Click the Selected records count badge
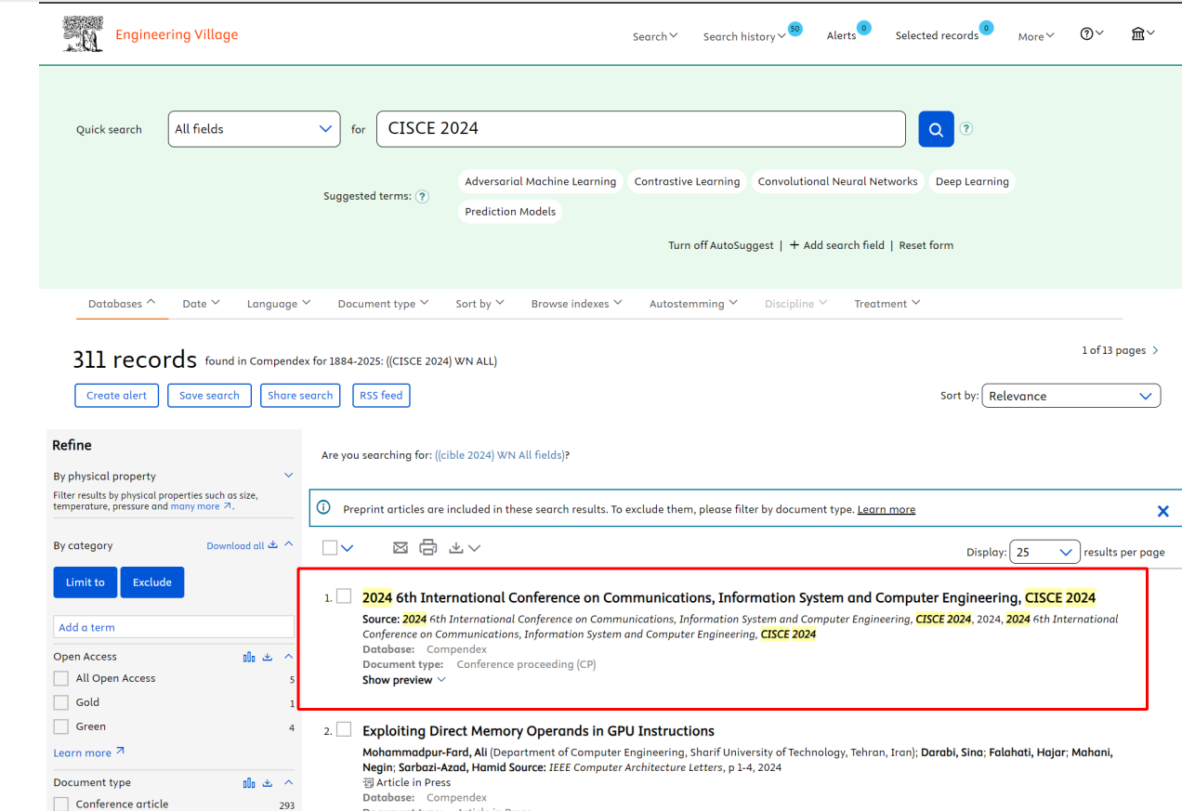1182x811 pixels. [x=986, y=28]
